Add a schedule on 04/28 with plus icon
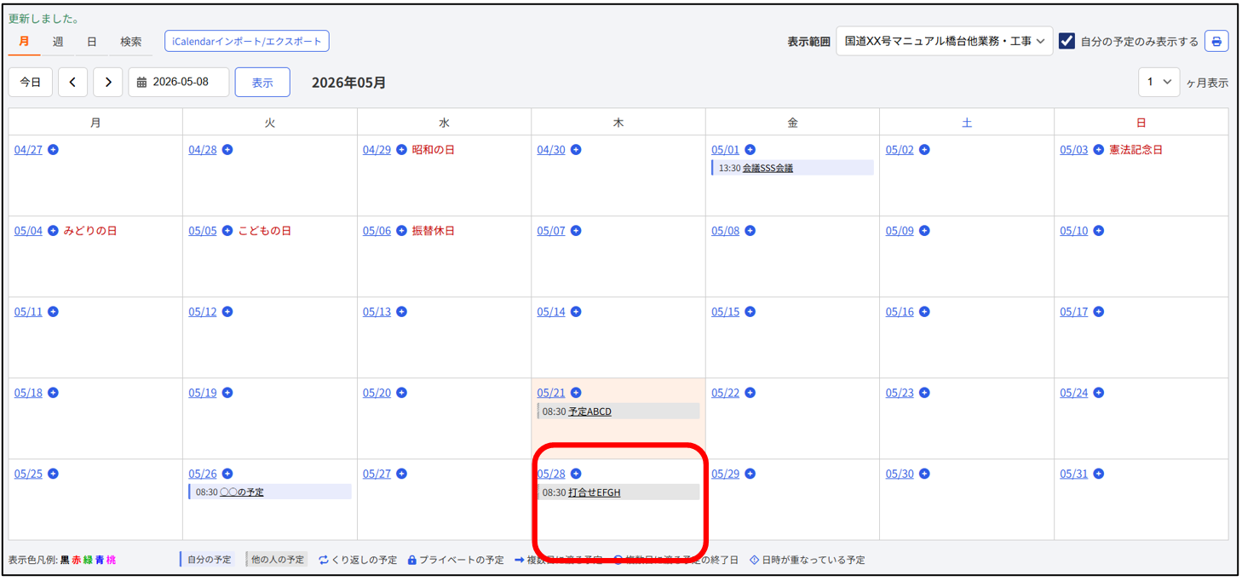This screenshot has width=1242, height=581. (x=227, y=150)
